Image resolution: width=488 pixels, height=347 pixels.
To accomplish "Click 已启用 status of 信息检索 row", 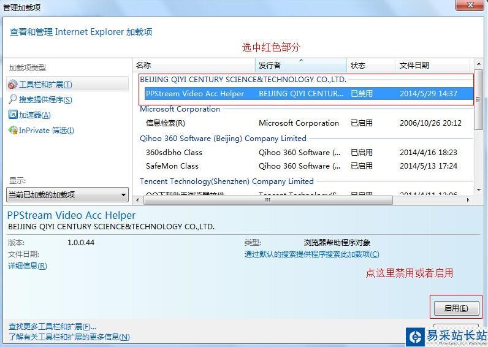I will tap(361, 123).
